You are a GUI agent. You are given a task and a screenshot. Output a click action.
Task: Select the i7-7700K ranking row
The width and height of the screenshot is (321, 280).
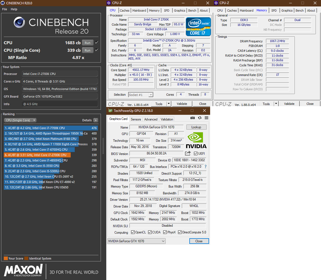pyautogui.click(x=51, y=128)
